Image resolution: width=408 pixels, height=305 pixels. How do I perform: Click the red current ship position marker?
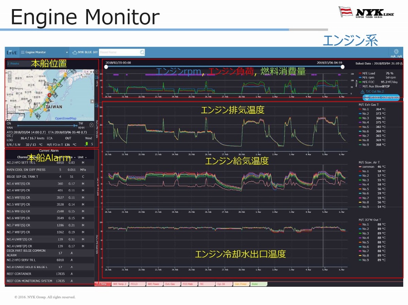(49, 95)
